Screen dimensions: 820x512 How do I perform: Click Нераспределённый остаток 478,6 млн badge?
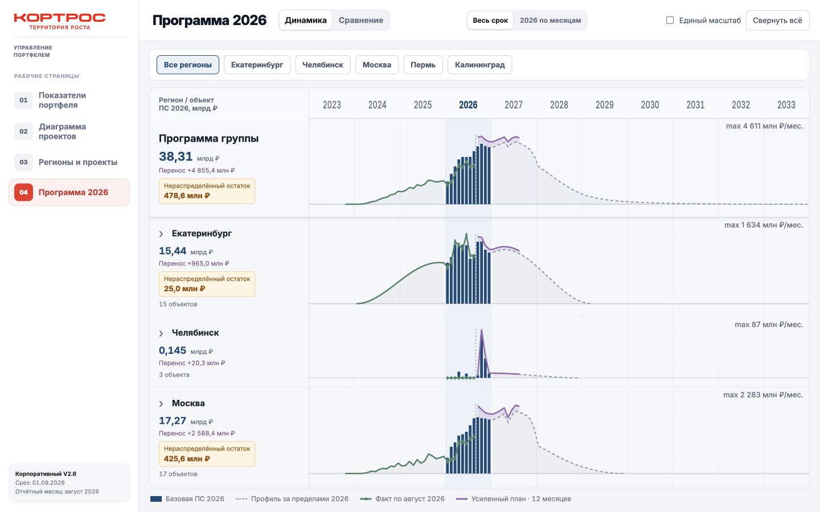pyautogui.click(x=207, y=191)
